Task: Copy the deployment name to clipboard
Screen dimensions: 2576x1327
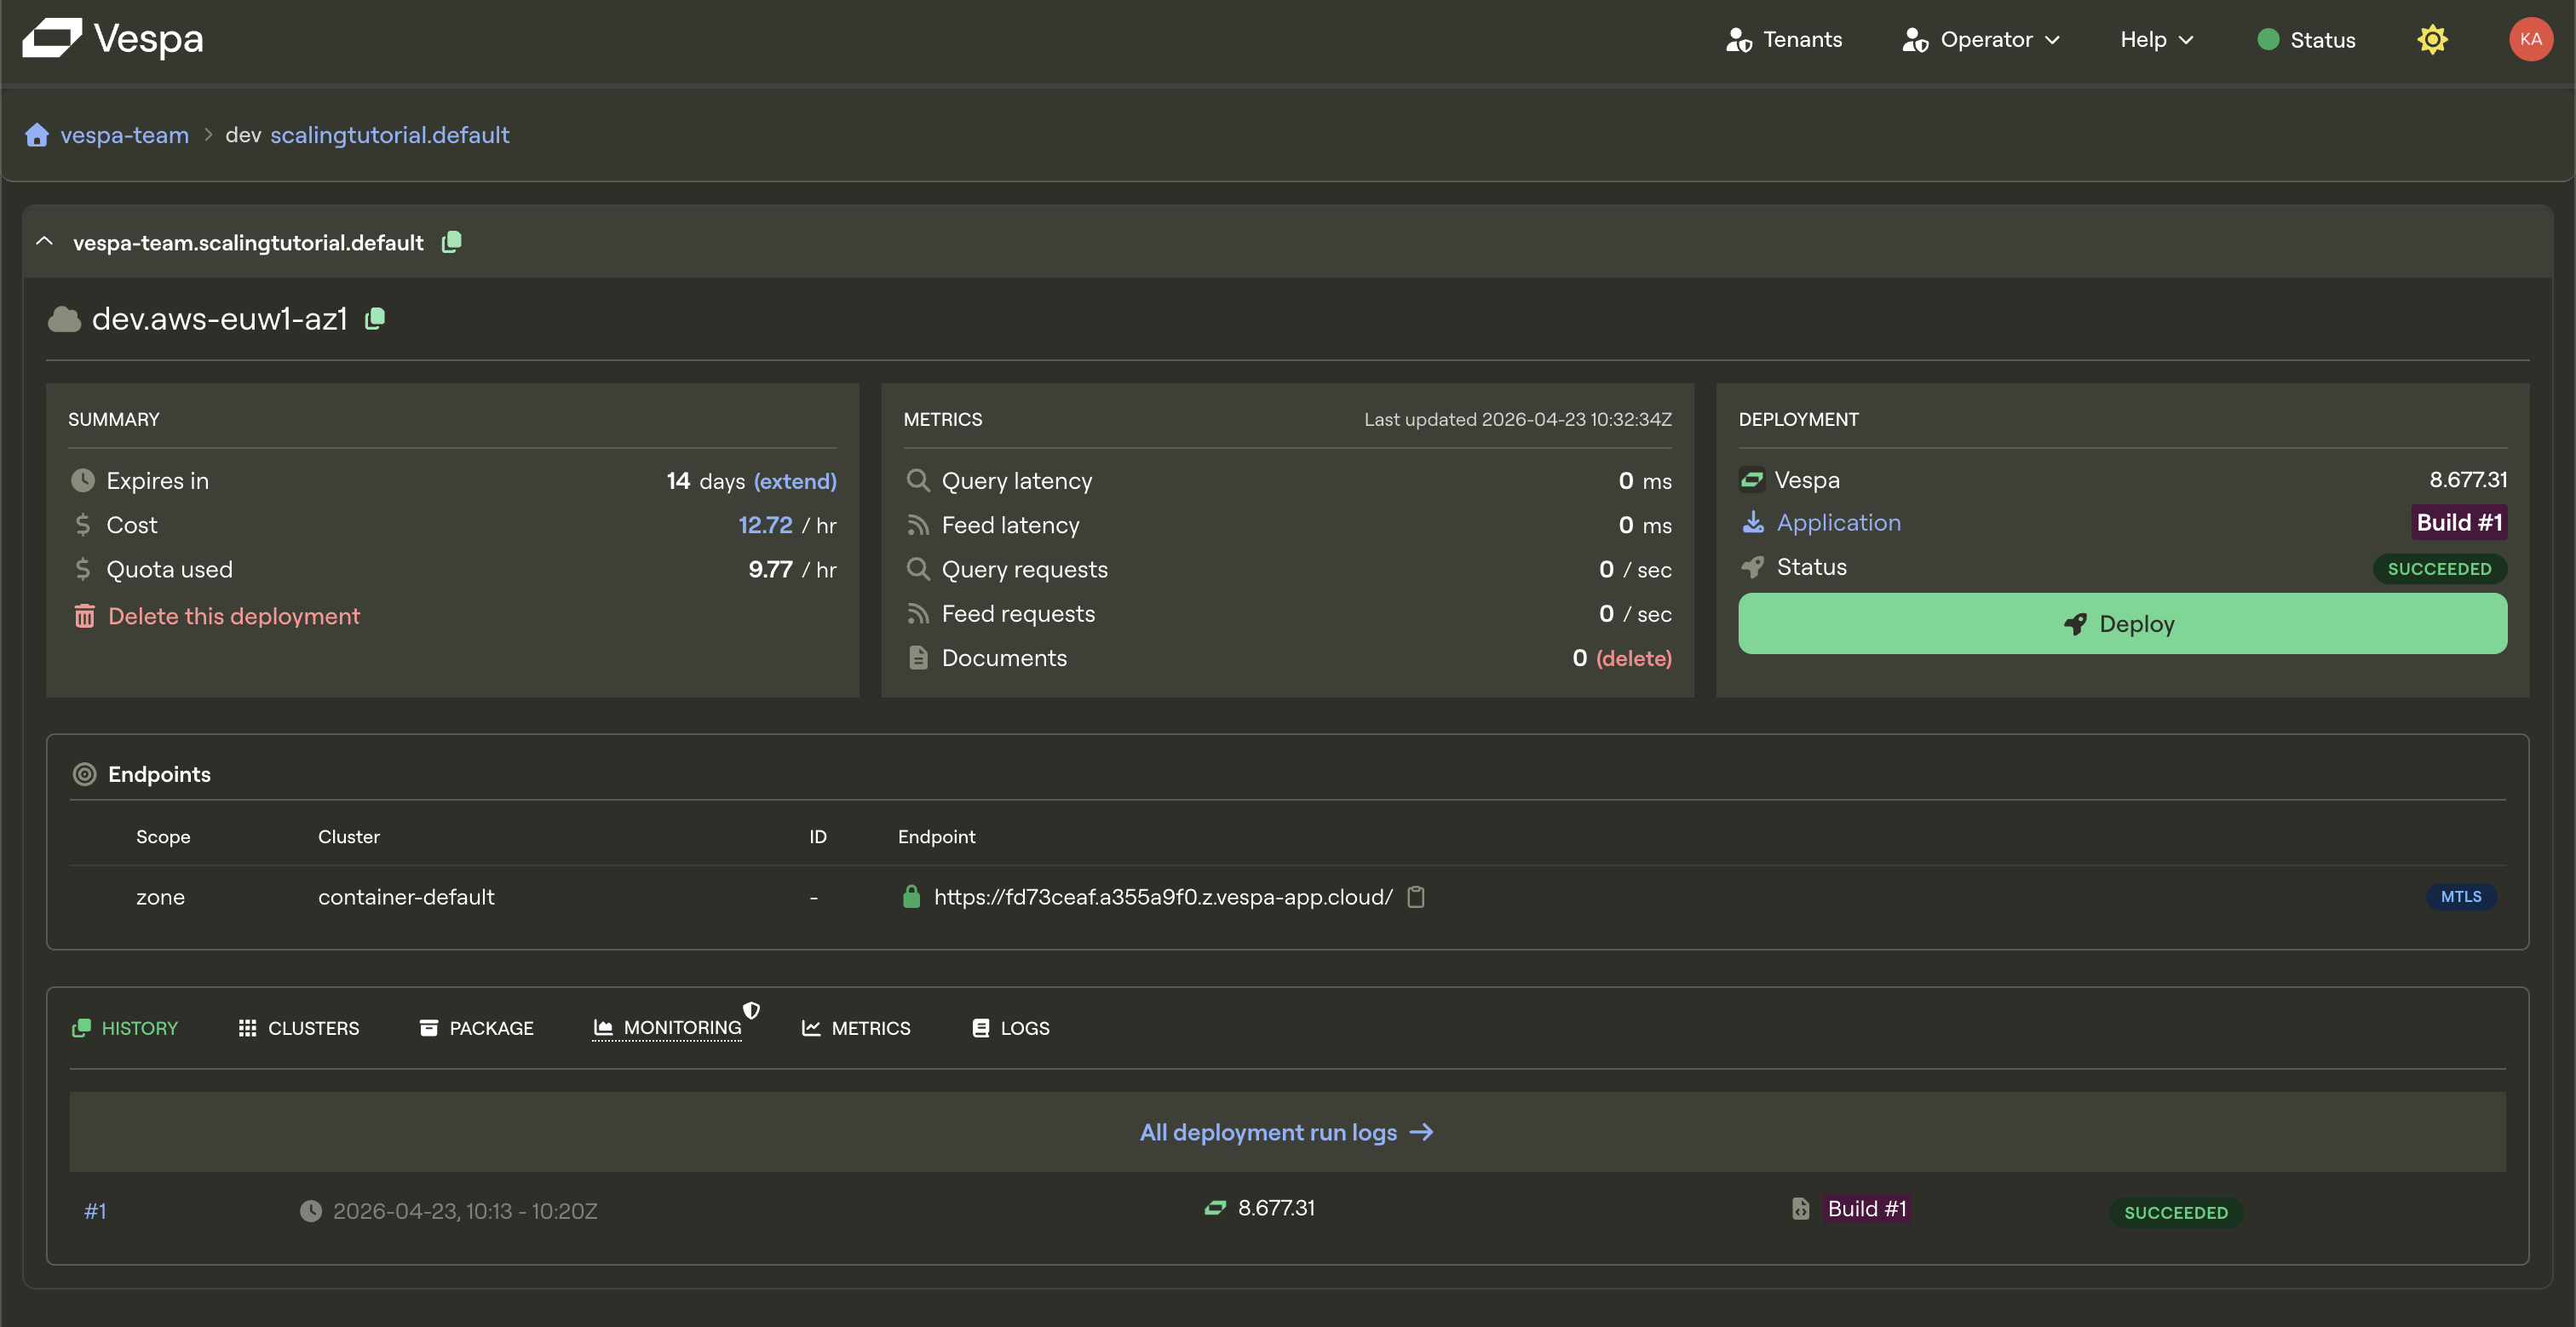Action: tap(451, 242)
